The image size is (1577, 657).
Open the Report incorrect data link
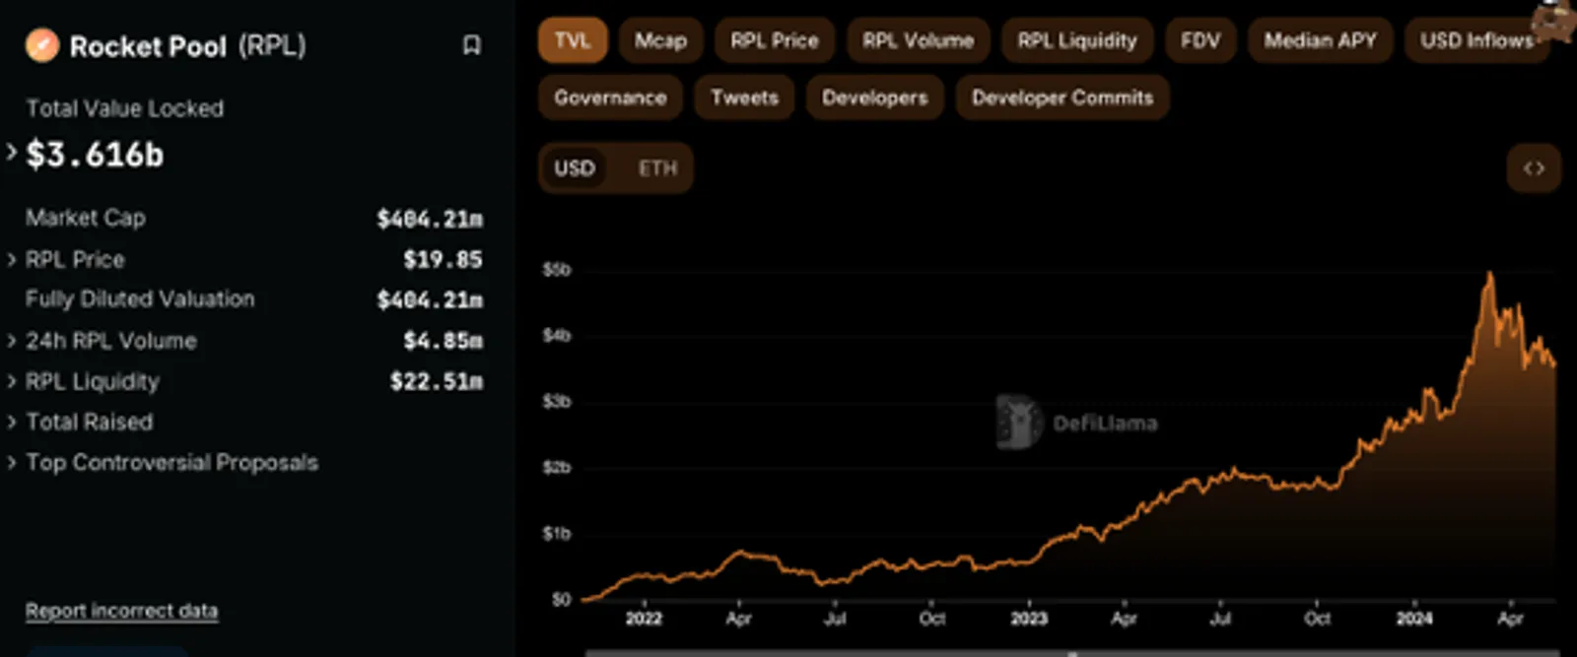coord(121,611)
